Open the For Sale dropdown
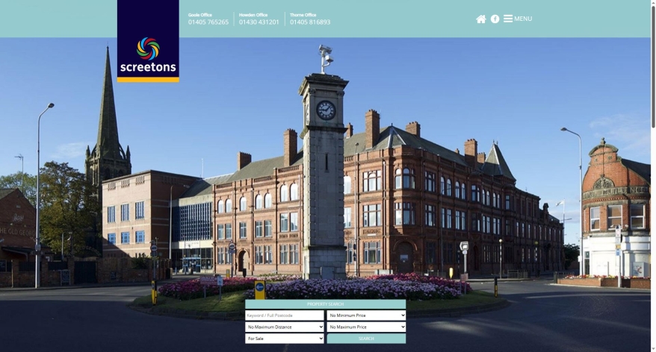656x352 pixels. coord(285,339)
